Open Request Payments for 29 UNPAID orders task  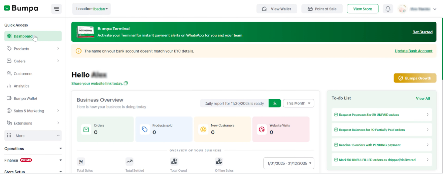[381, 115]
